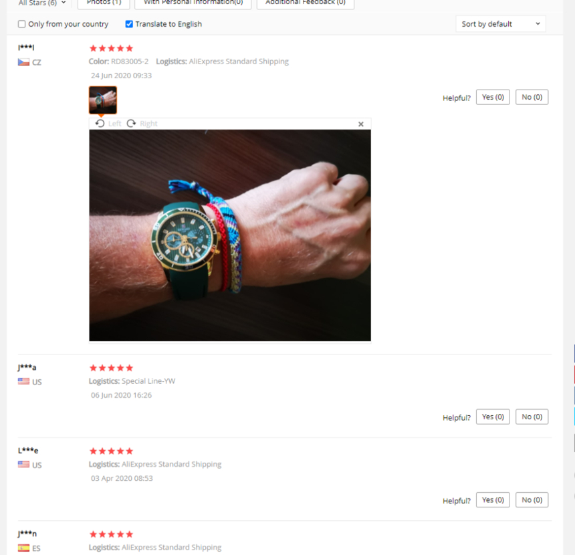
Task: Select With Personal Information(0) tab
Action: coord(193,3)
